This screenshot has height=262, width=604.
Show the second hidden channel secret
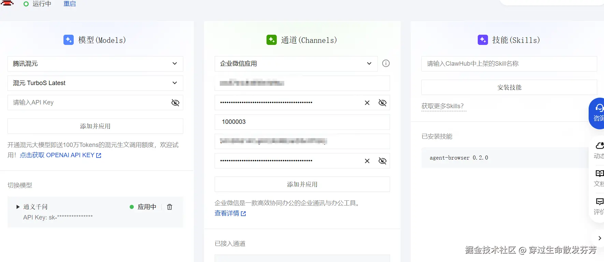pyautogui.click(x=383, y=161)
